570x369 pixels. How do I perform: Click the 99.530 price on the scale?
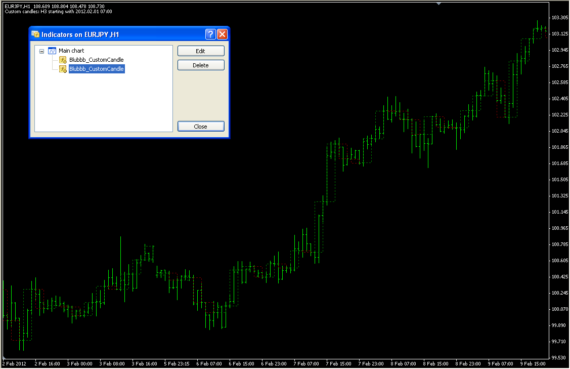(x=558, y=357)
